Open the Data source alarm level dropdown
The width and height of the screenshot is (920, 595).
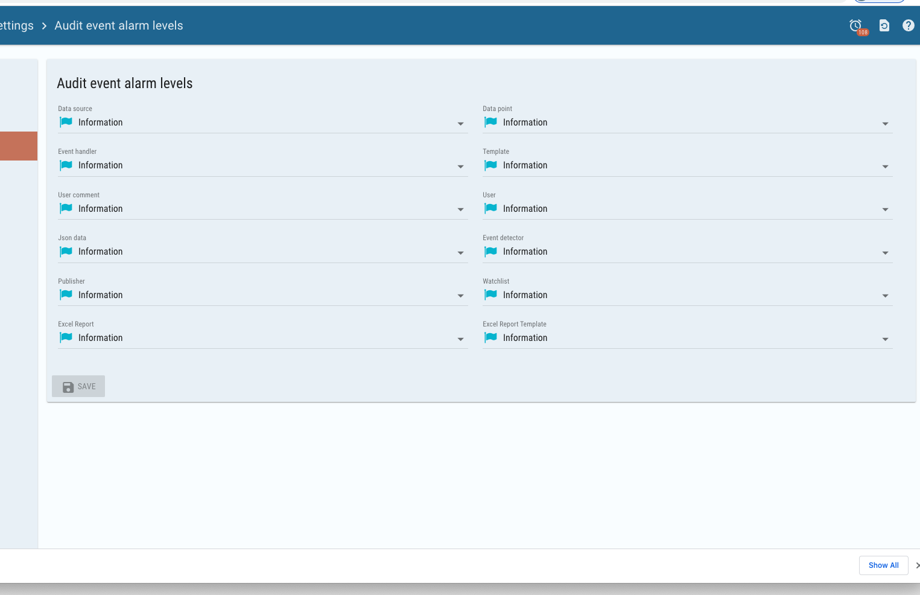click(x=460, y=124)
